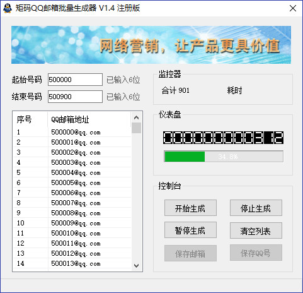Click the 保存邮箱 button
Image resolution: width=303 pixels, height=293 pixels.
(x=190, y=253)
